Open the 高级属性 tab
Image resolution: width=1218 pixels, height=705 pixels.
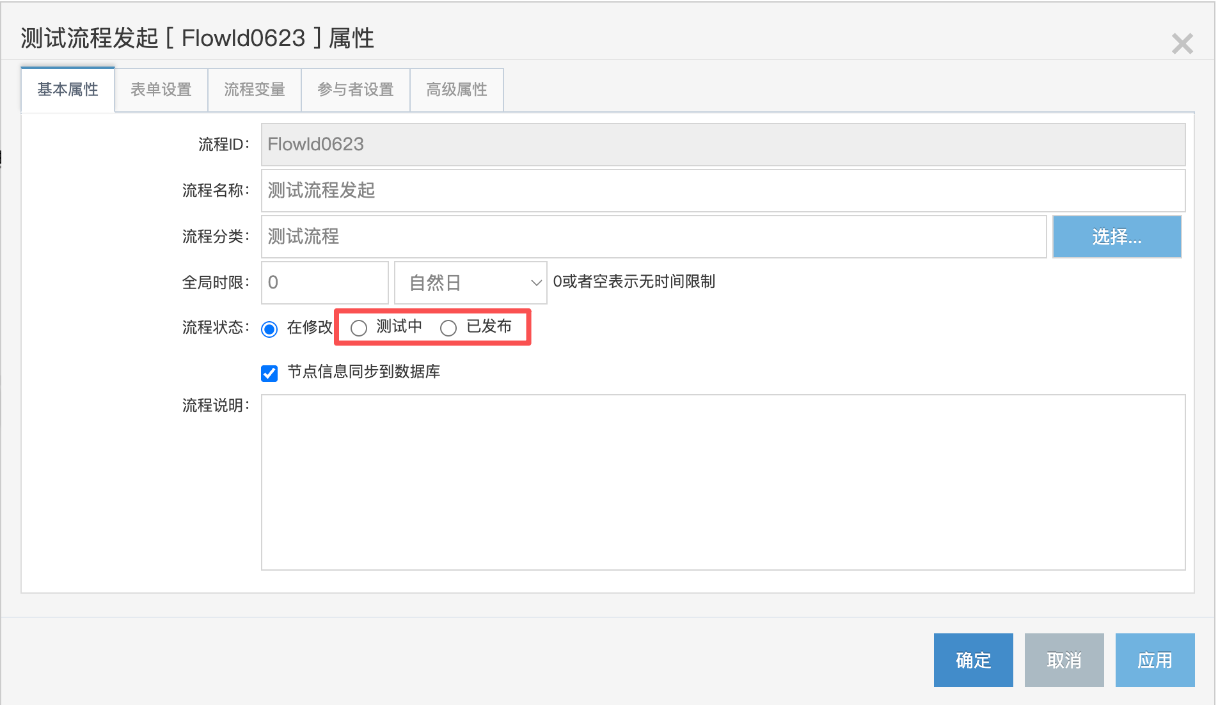(x=457, y=90)
